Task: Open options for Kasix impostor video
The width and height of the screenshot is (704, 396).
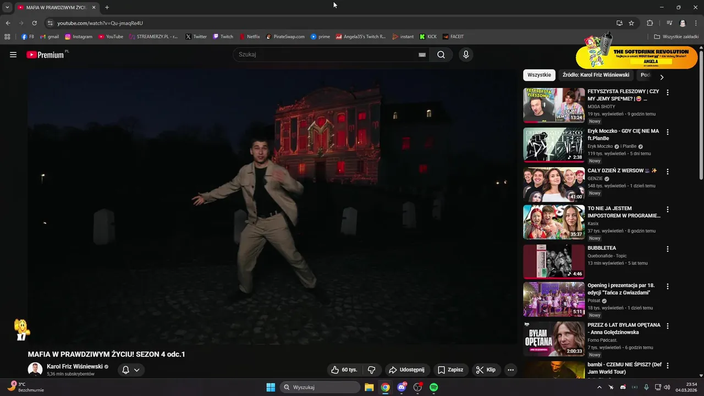Action: click(668, 210)
